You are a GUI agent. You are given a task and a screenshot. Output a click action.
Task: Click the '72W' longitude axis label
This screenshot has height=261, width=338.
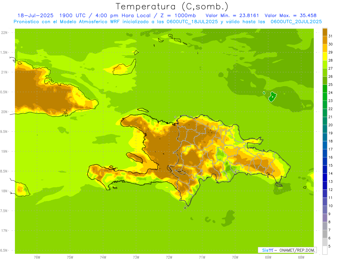(169, 257)
